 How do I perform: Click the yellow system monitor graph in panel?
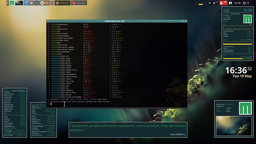click(x=201, y=3)
